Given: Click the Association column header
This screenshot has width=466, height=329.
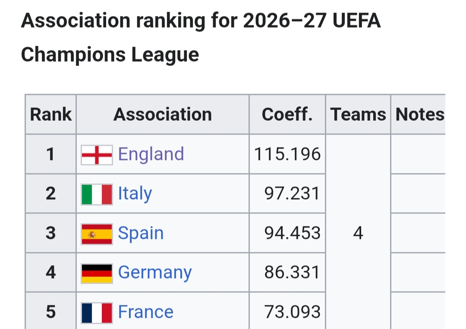Looking at the screenshot, I should (x=163, y=115).
